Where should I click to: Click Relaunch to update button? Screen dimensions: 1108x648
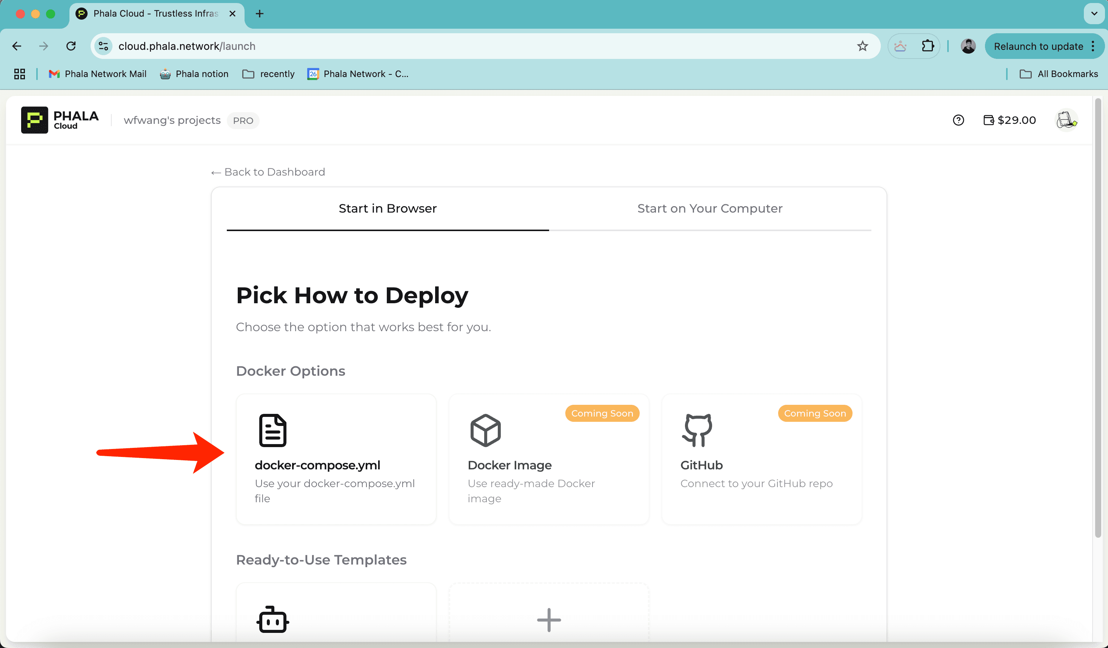point(1038,46)
